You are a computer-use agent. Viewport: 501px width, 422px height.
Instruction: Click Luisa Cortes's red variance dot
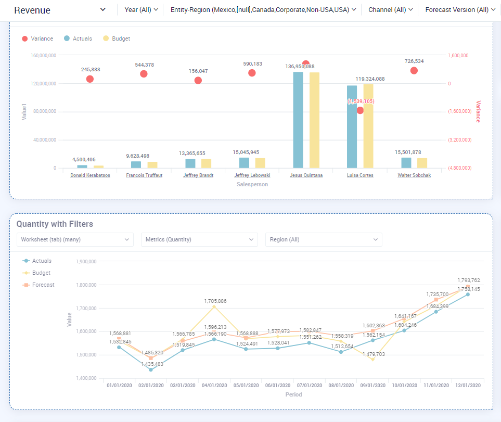click(360, 110)
